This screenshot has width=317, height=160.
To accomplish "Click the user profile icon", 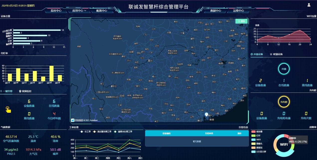I will click(309, 5).
